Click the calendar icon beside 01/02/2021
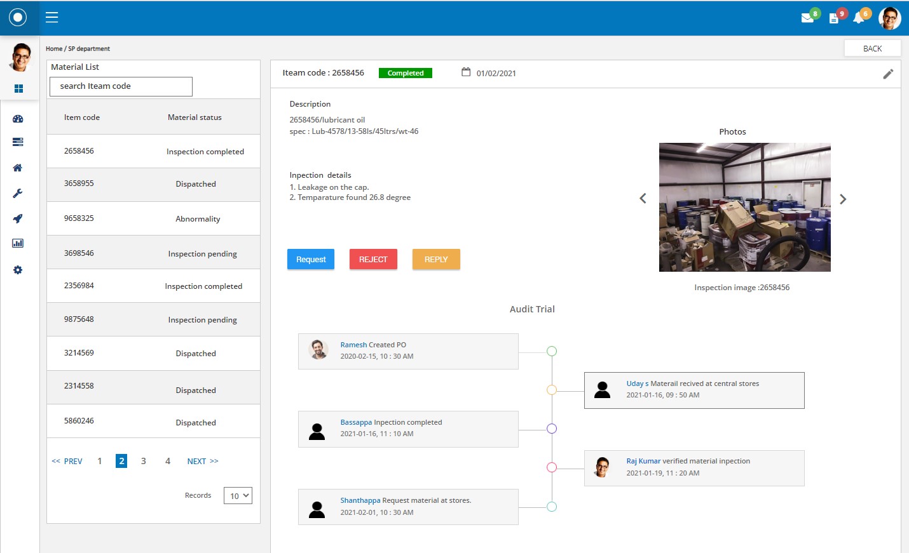 tap(466, 72)
